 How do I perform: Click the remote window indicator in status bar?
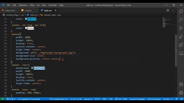click(x=3, y=99)
